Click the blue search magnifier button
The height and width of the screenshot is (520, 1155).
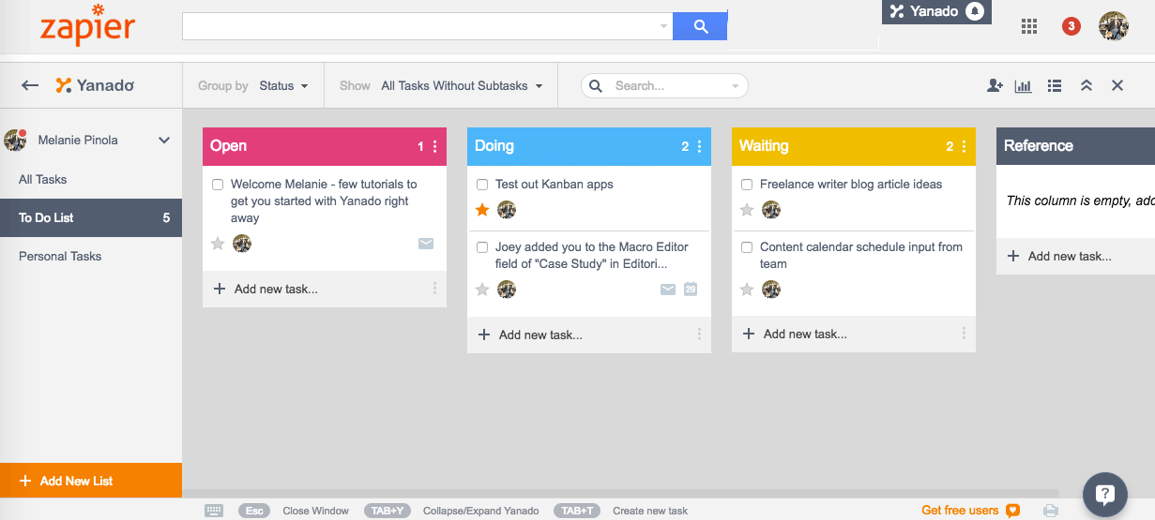[x=700, y=26]
